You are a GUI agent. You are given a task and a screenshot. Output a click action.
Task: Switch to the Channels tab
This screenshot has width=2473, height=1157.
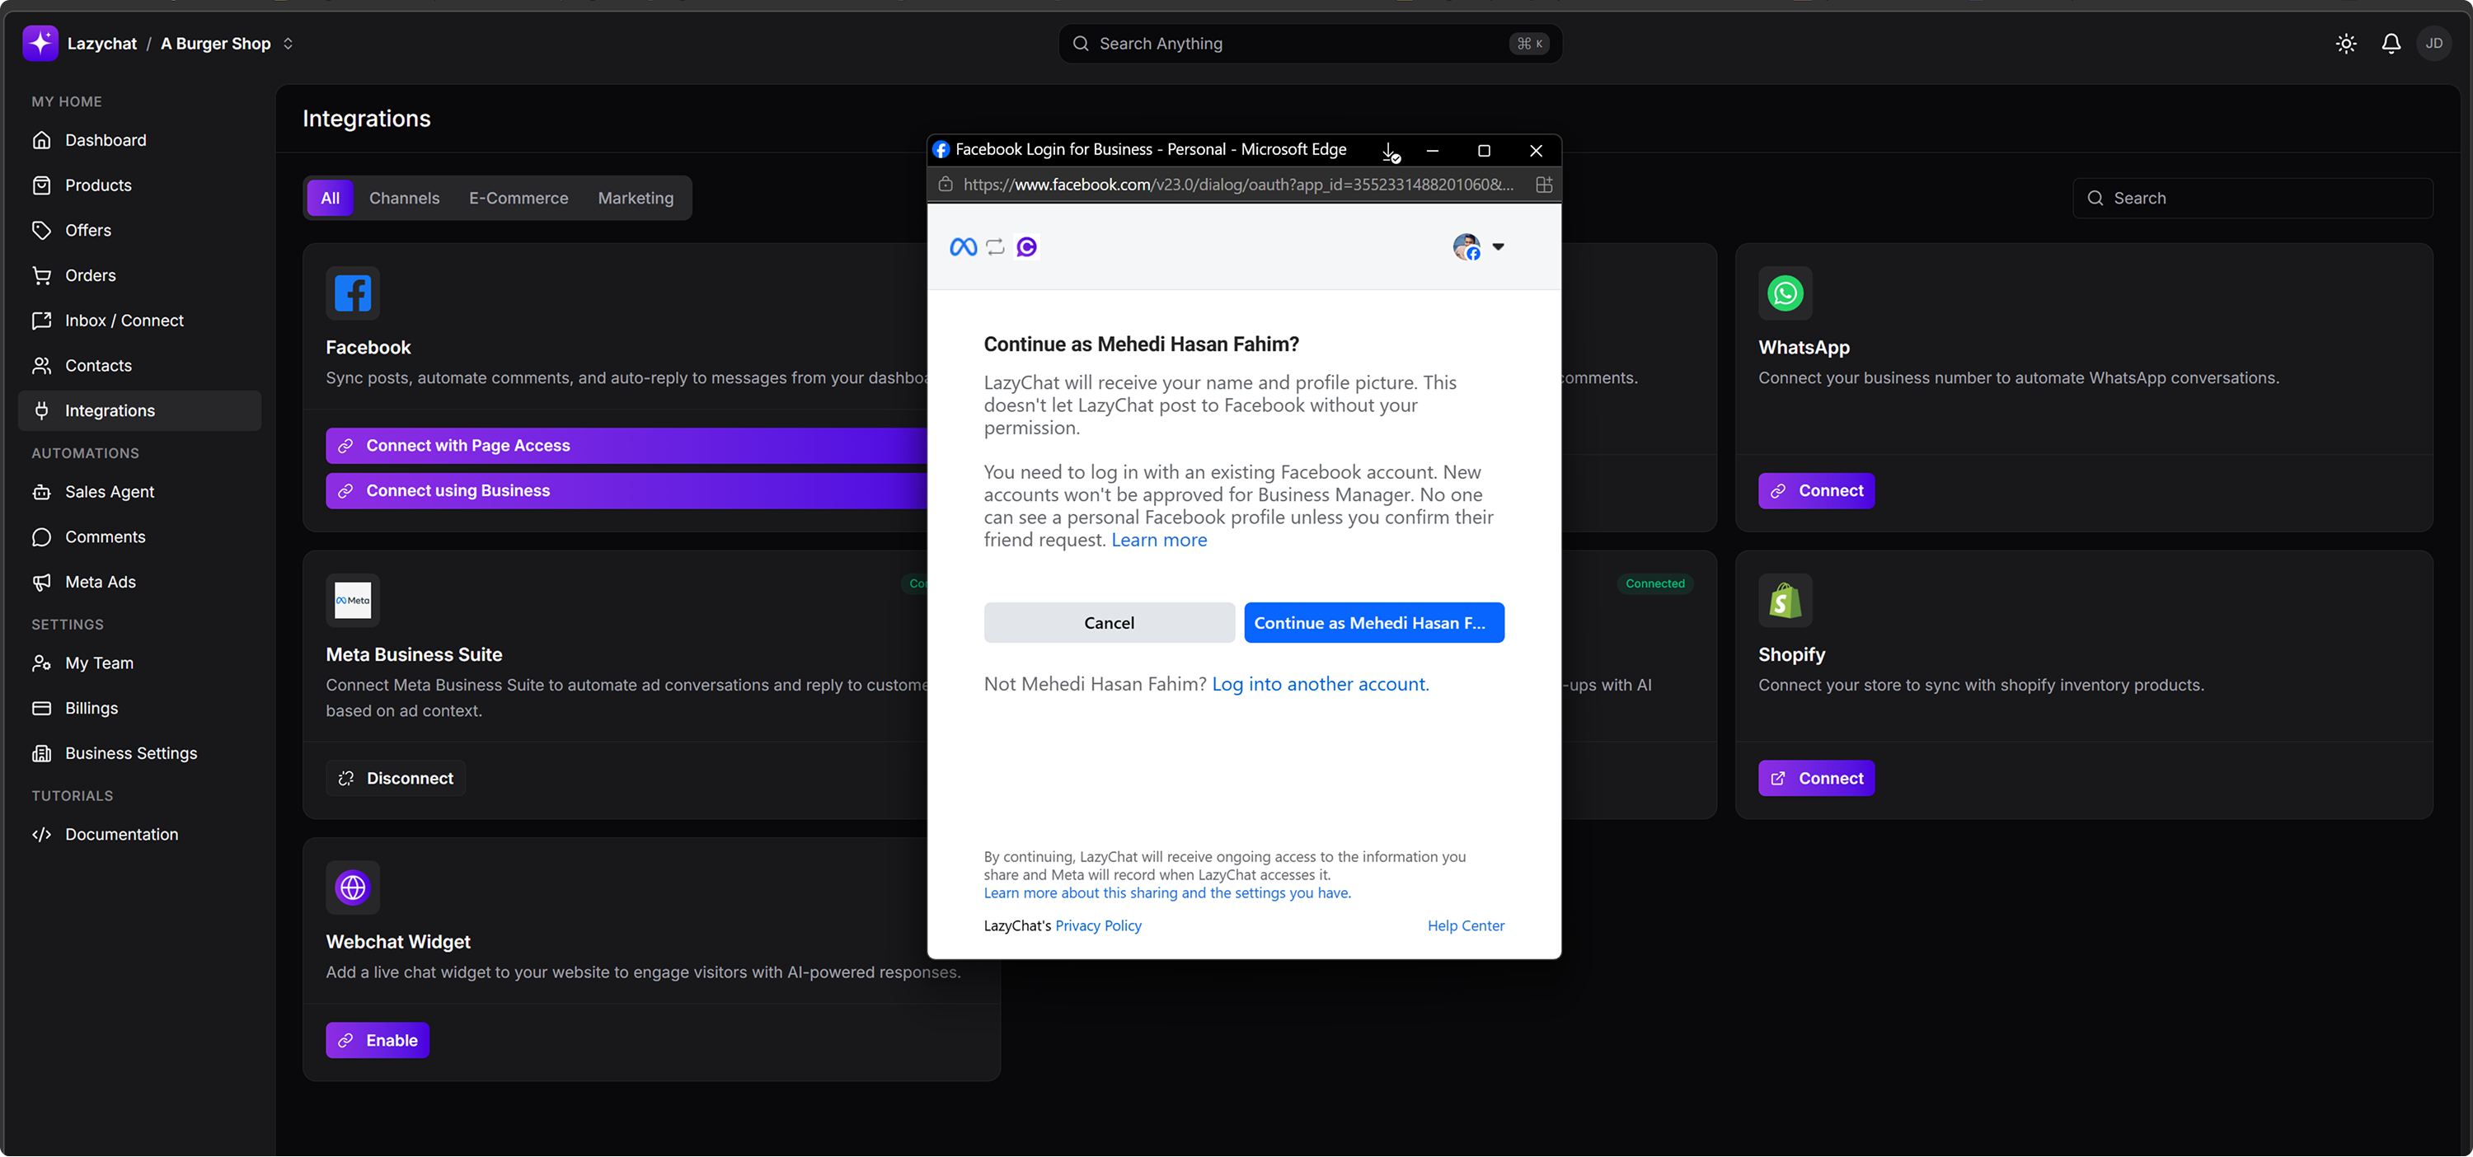(x=403, y=199)
